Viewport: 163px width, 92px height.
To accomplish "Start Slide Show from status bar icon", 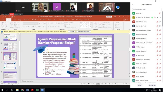I will click(x=110, y=84).
